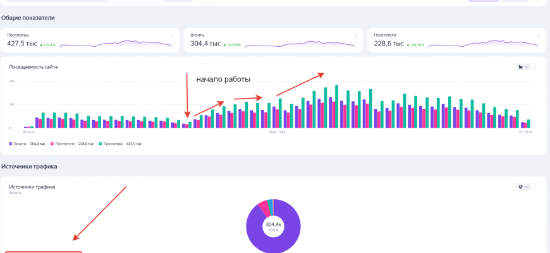Open the Просмотры widget three-dot menu
550x253 pixels.
click(x=172, y=35)
